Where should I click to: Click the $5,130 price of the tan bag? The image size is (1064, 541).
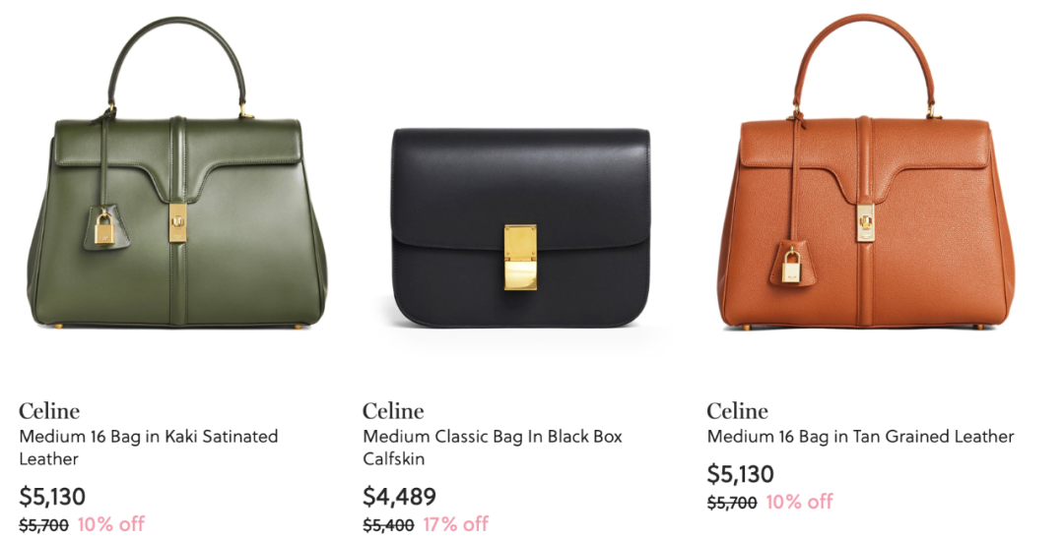click(x=740, y=474)
